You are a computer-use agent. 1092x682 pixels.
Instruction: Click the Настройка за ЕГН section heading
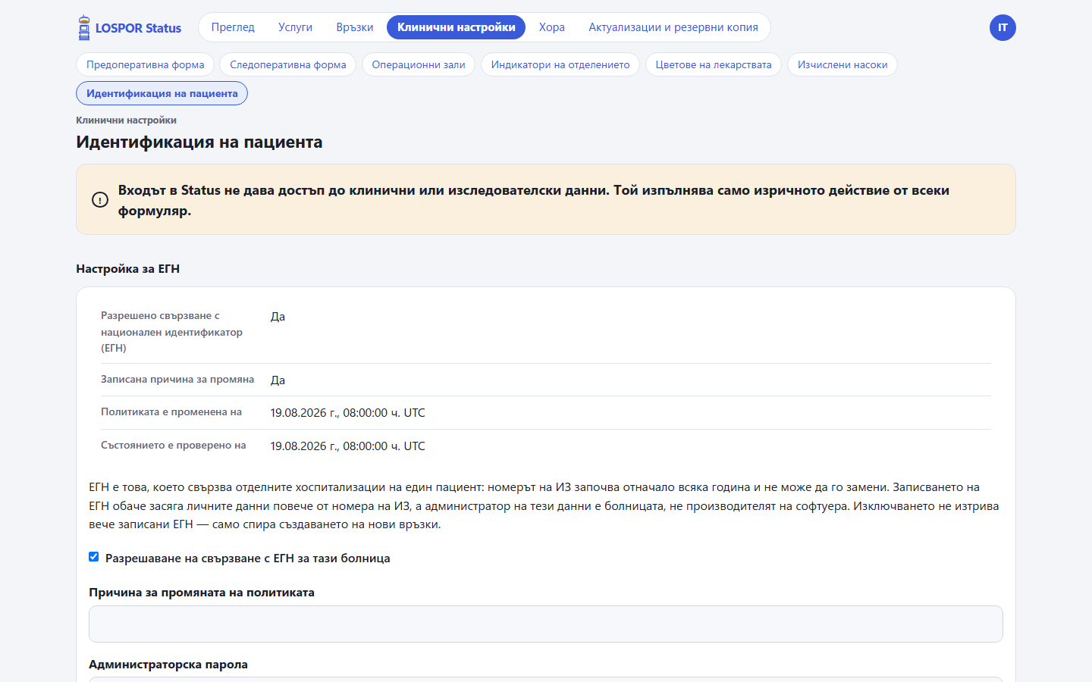128,269
